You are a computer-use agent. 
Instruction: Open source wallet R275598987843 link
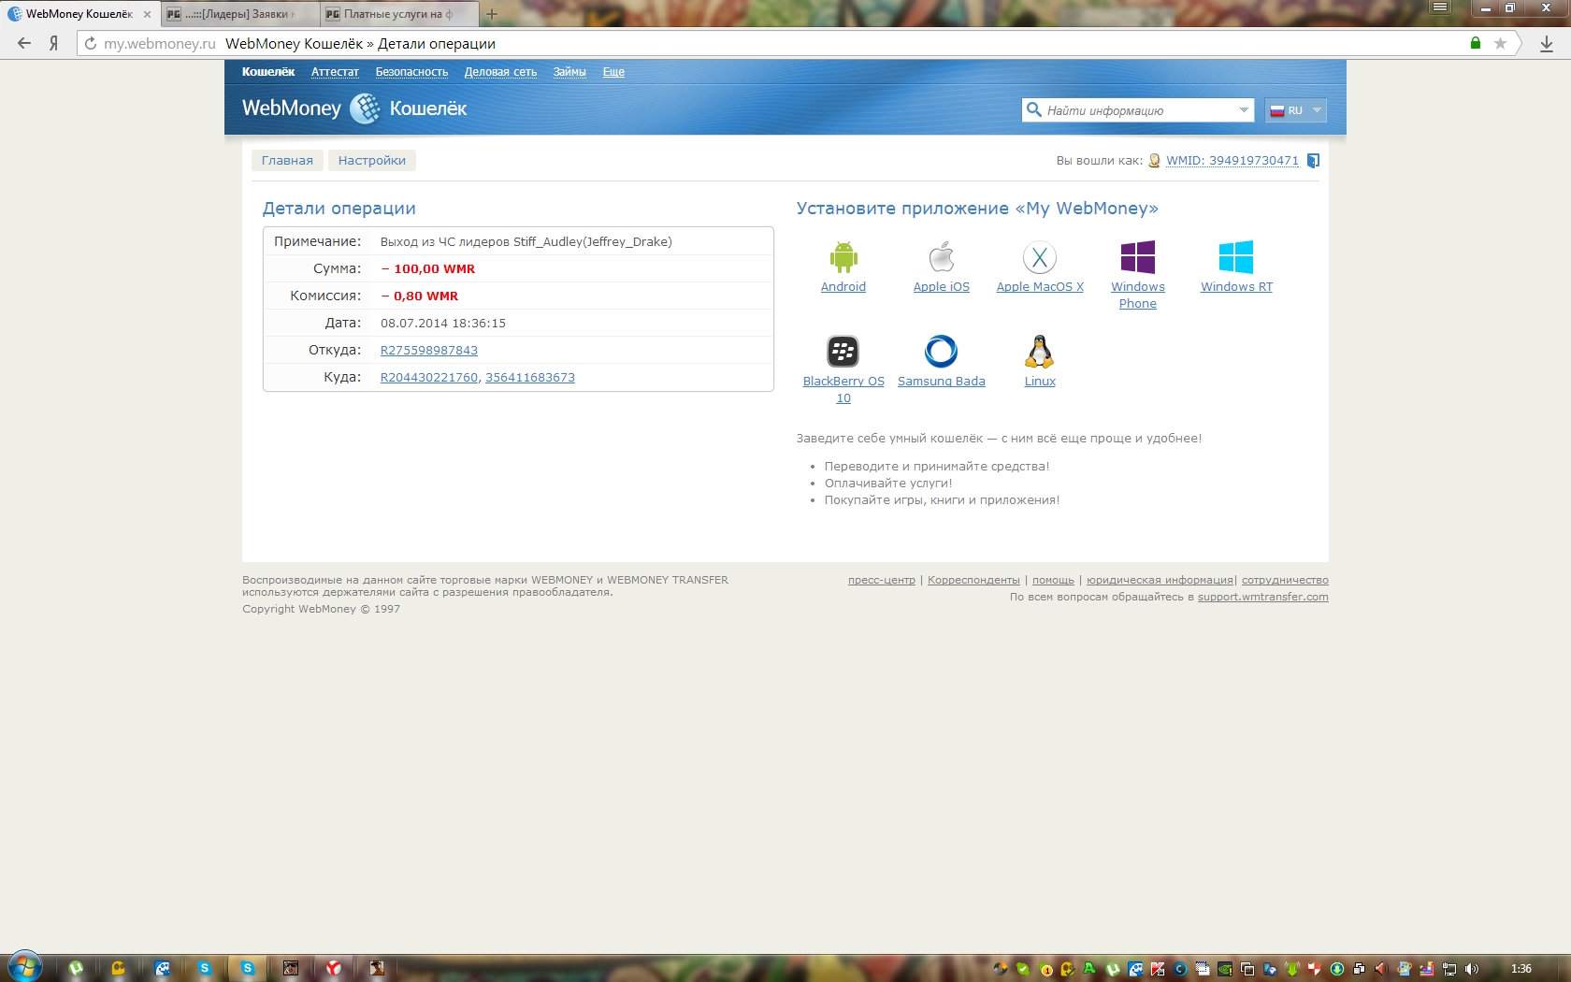(x=429, y=351)
